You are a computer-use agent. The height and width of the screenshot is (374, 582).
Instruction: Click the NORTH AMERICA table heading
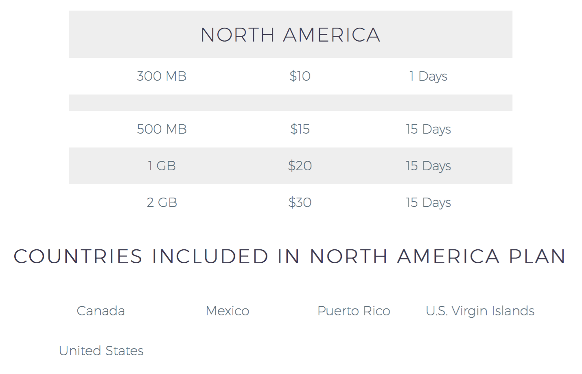pos(290,35)
